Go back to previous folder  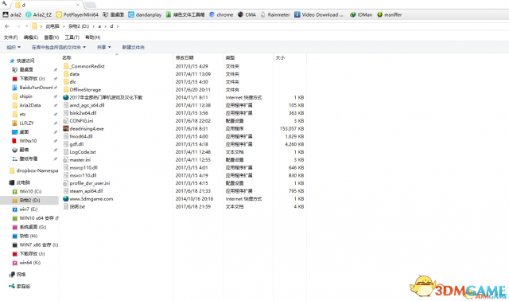tap(7, 26)
